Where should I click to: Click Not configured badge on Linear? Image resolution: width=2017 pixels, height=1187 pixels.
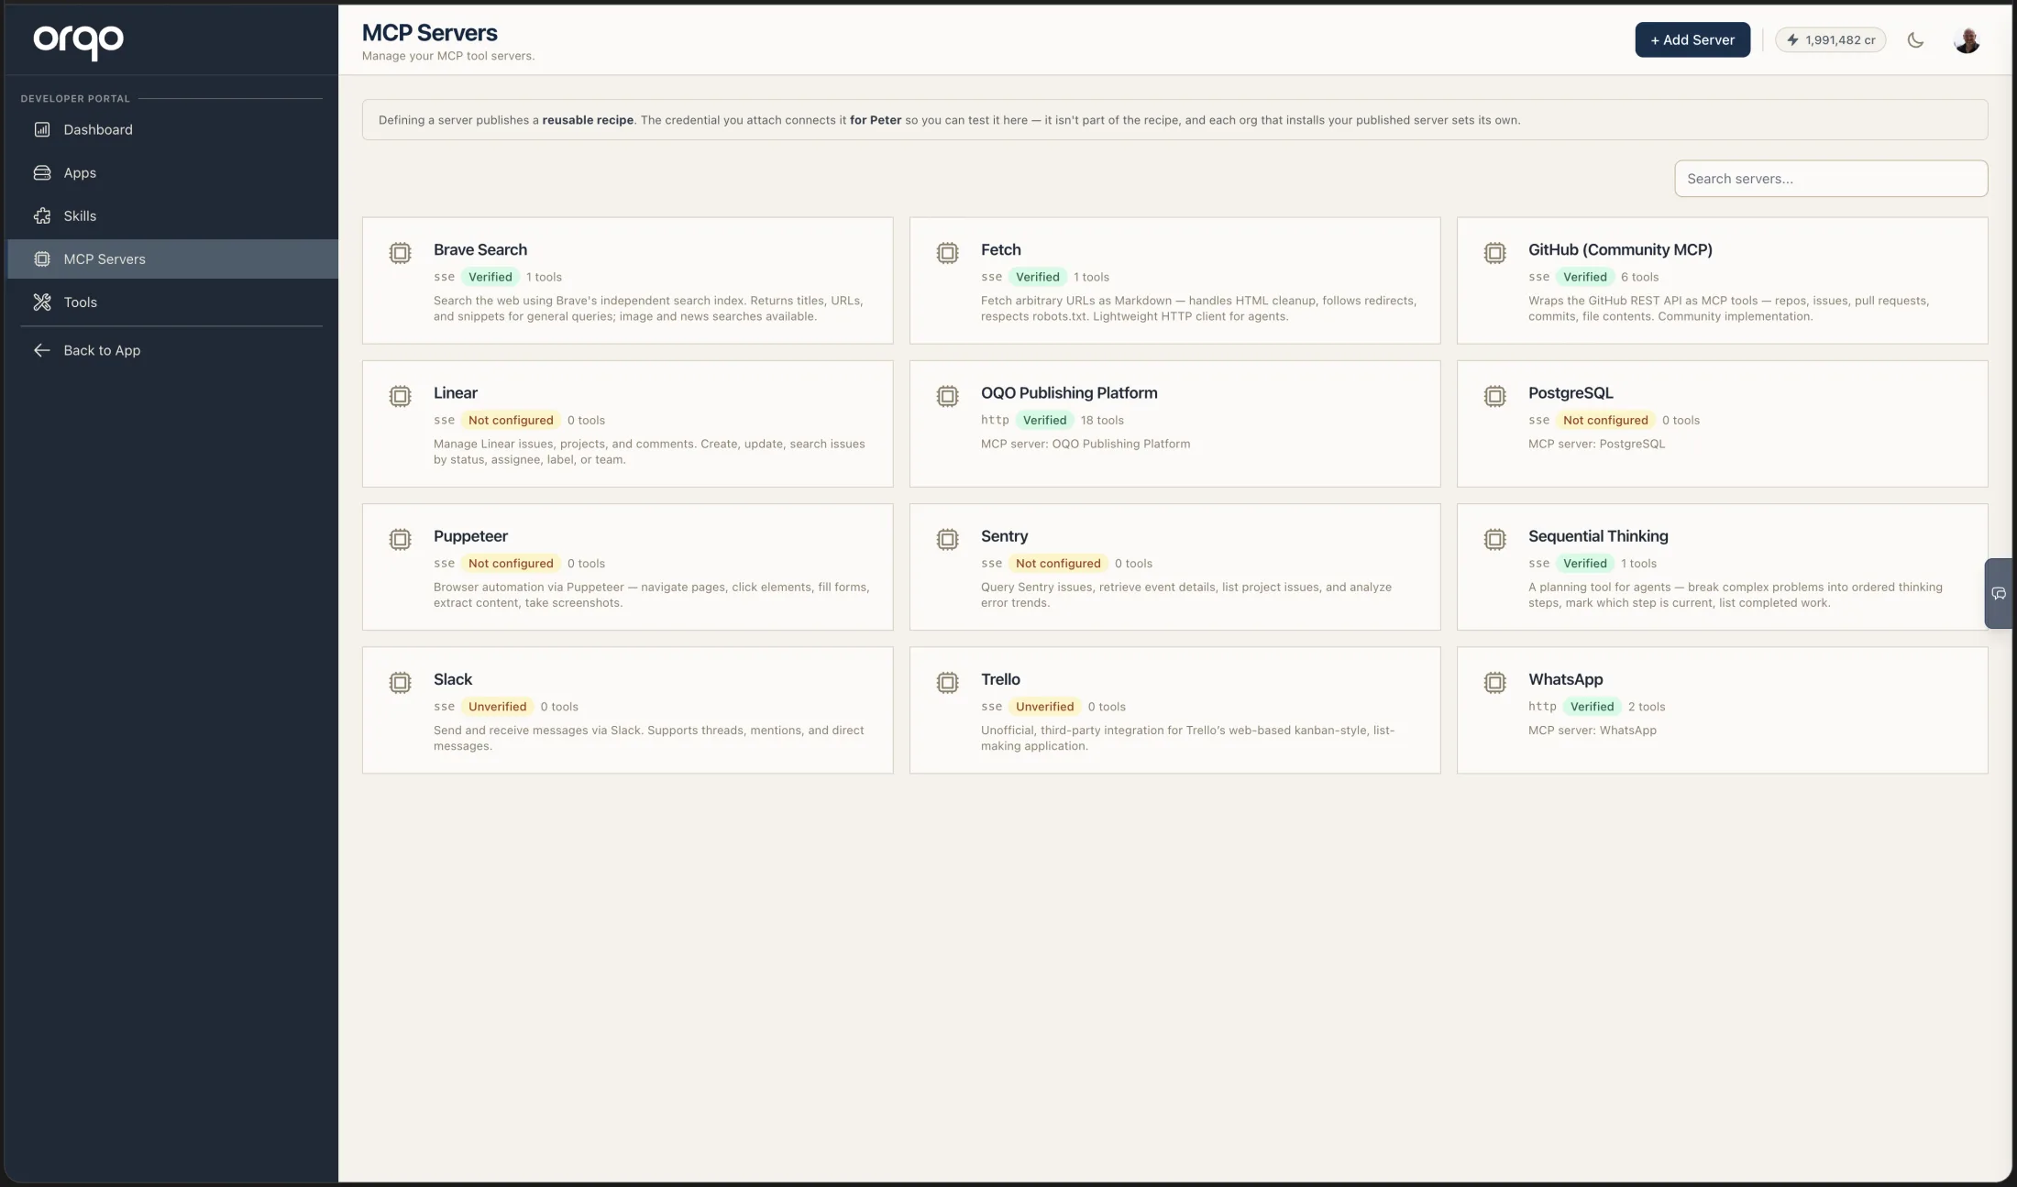click(511, 420)
